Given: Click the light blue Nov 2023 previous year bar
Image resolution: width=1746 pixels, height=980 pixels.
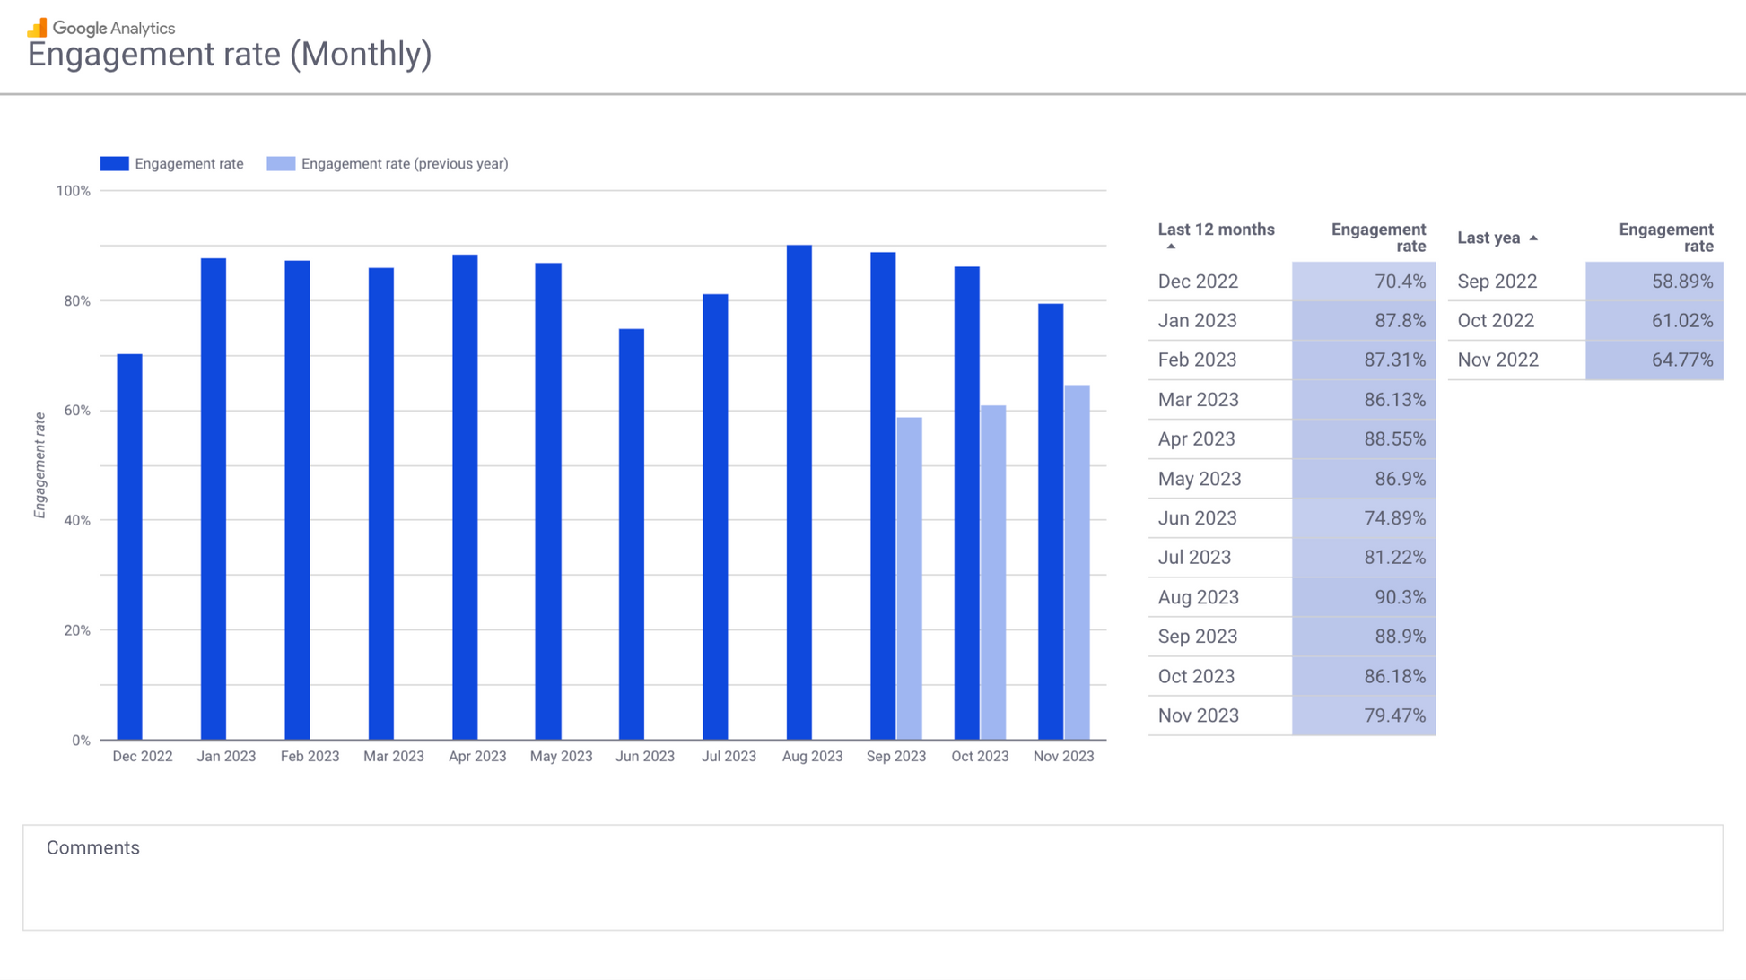Looking at the screenshot, I should pyautogui.click(x=1077, y=562).
